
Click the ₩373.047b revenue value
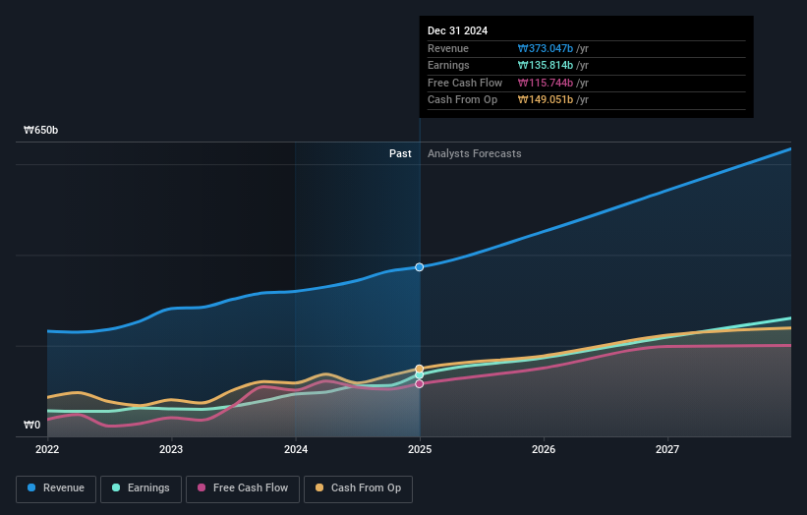pos(546,48)
